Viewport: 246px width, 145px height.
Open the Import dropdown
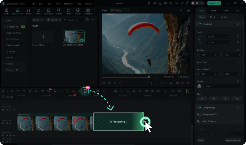37,20
